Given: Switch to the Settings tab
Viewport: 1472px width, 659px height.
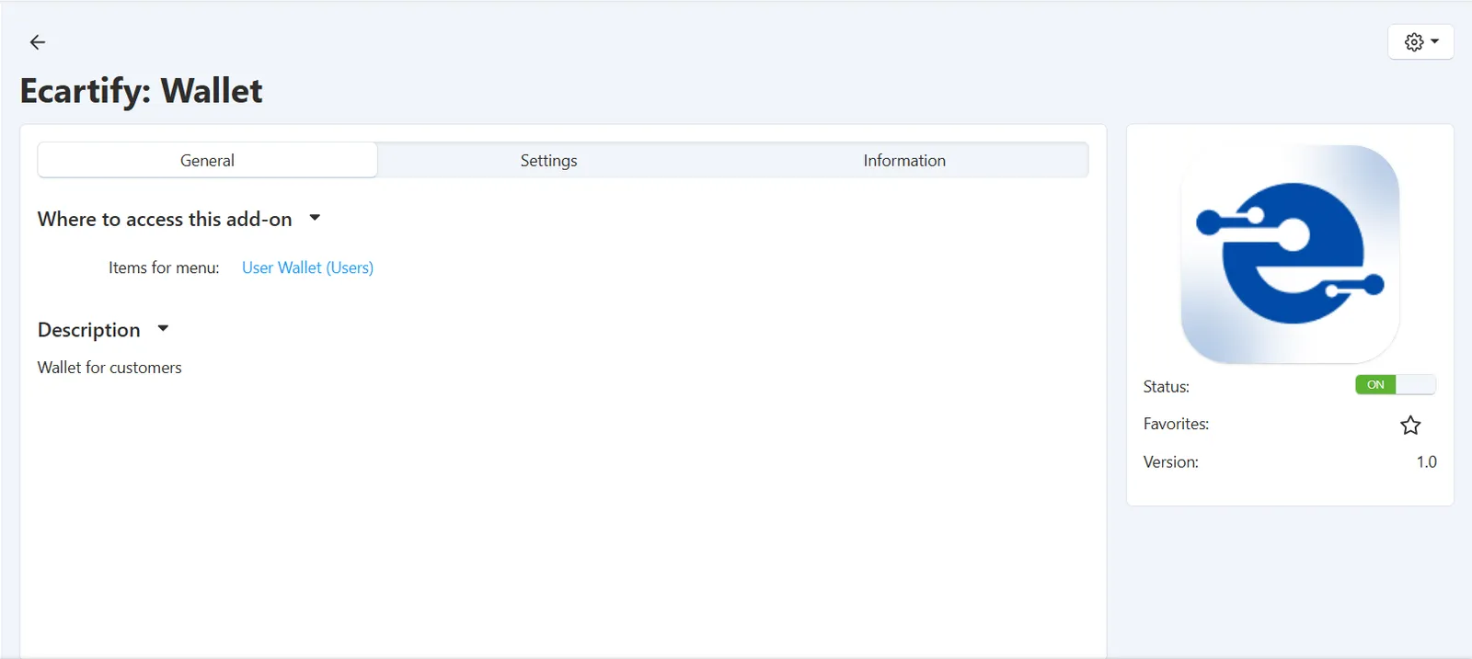Looking at the screenshot, I should point(549,160).
